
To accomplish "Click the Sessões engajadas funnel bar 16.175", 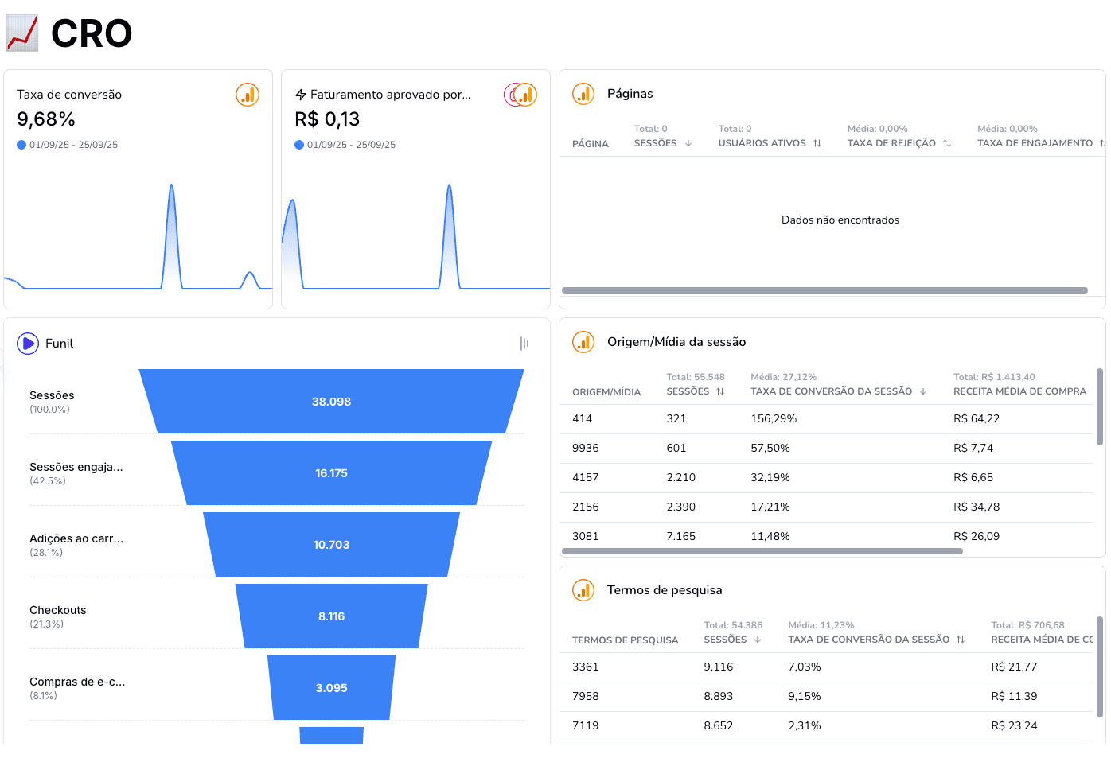I will [x=331, y=473].
